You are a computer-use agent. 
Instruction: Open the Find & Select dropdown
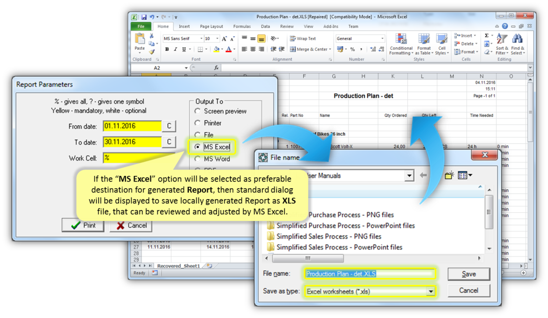(x=518, y=44)
